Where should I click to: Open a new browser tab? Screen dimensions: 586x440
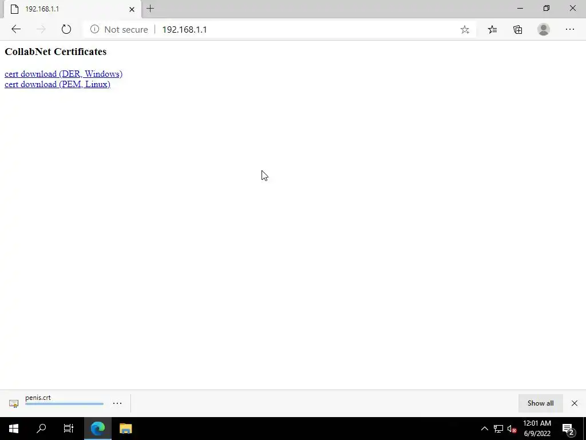pyautogui.click(x=151, y=9)
